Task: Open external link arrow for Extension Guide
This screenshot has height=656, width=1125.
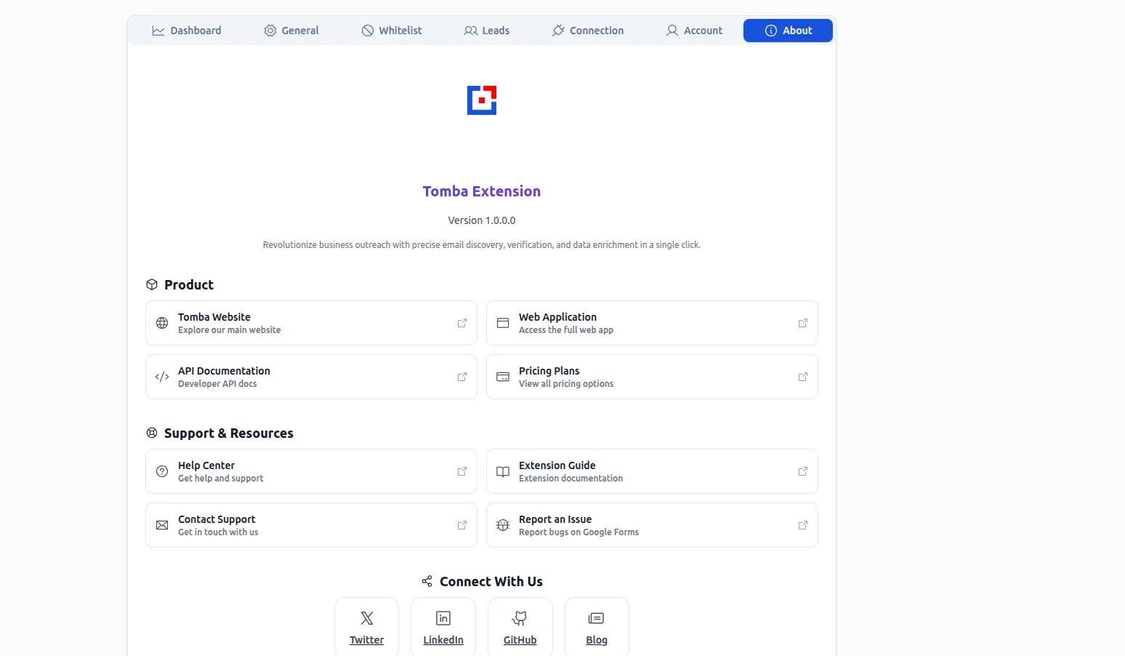Action: (803, 471)
